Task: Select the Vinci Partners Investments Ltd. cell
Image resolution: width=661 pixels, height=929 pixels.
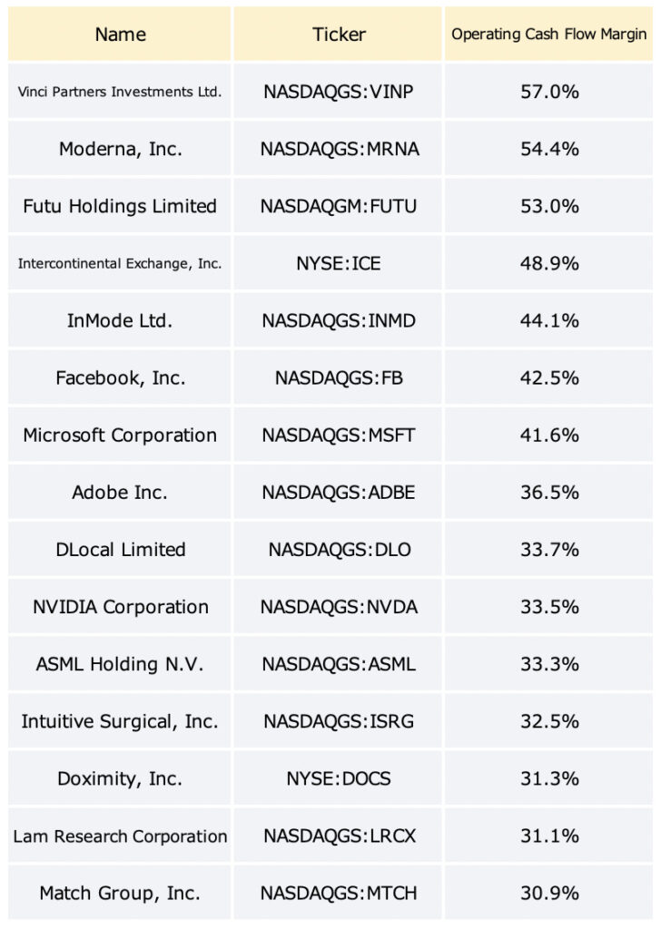Action: [x=120, y=92]
